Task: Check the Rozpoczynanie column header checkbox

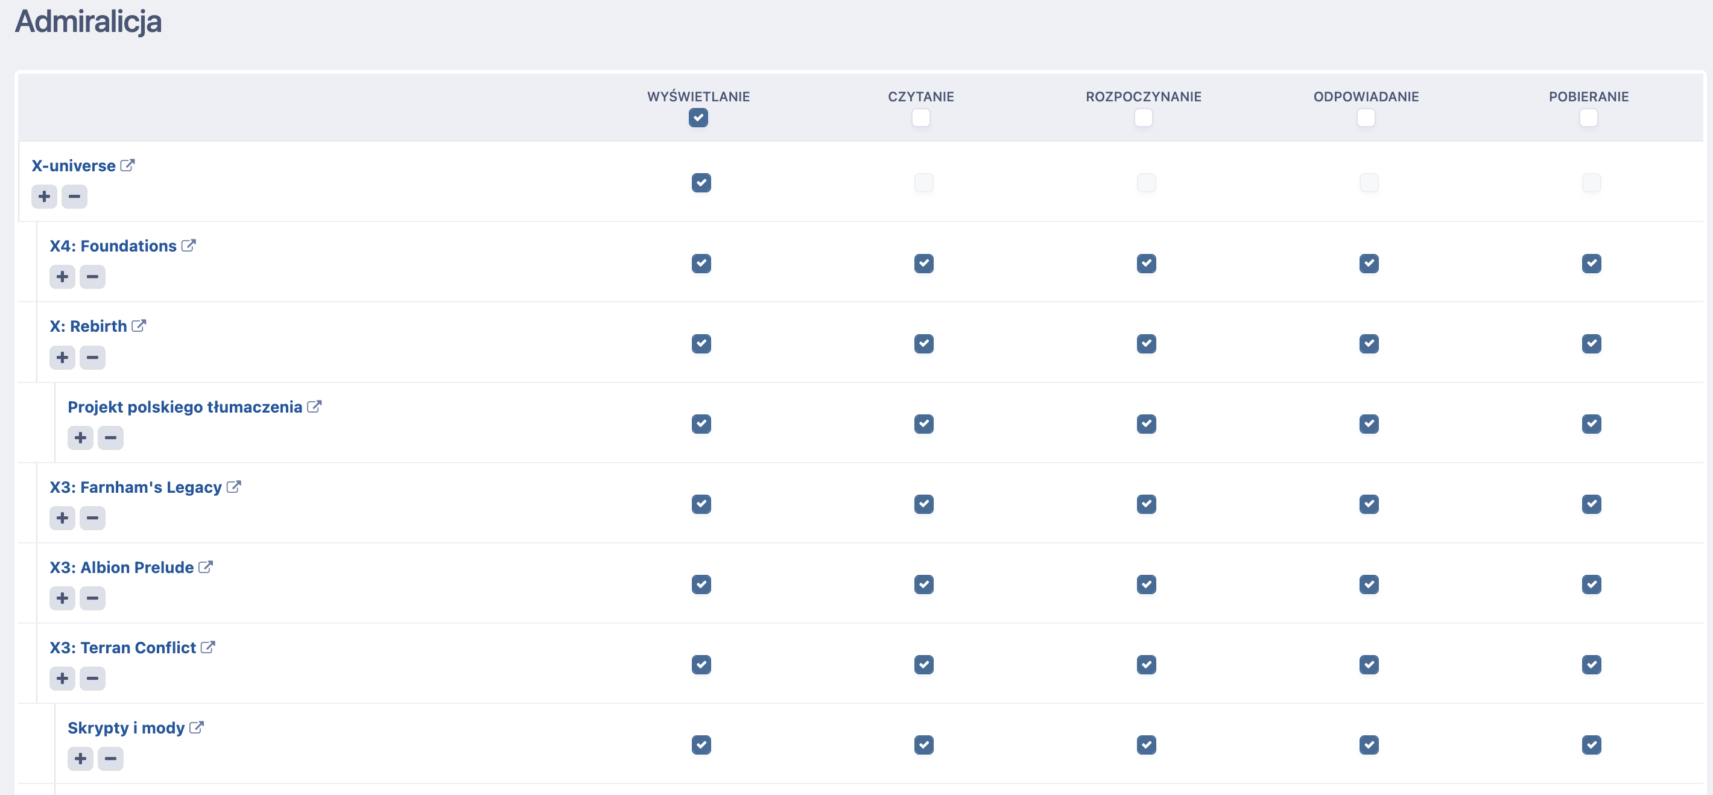Action: [x=1143, y=118]
